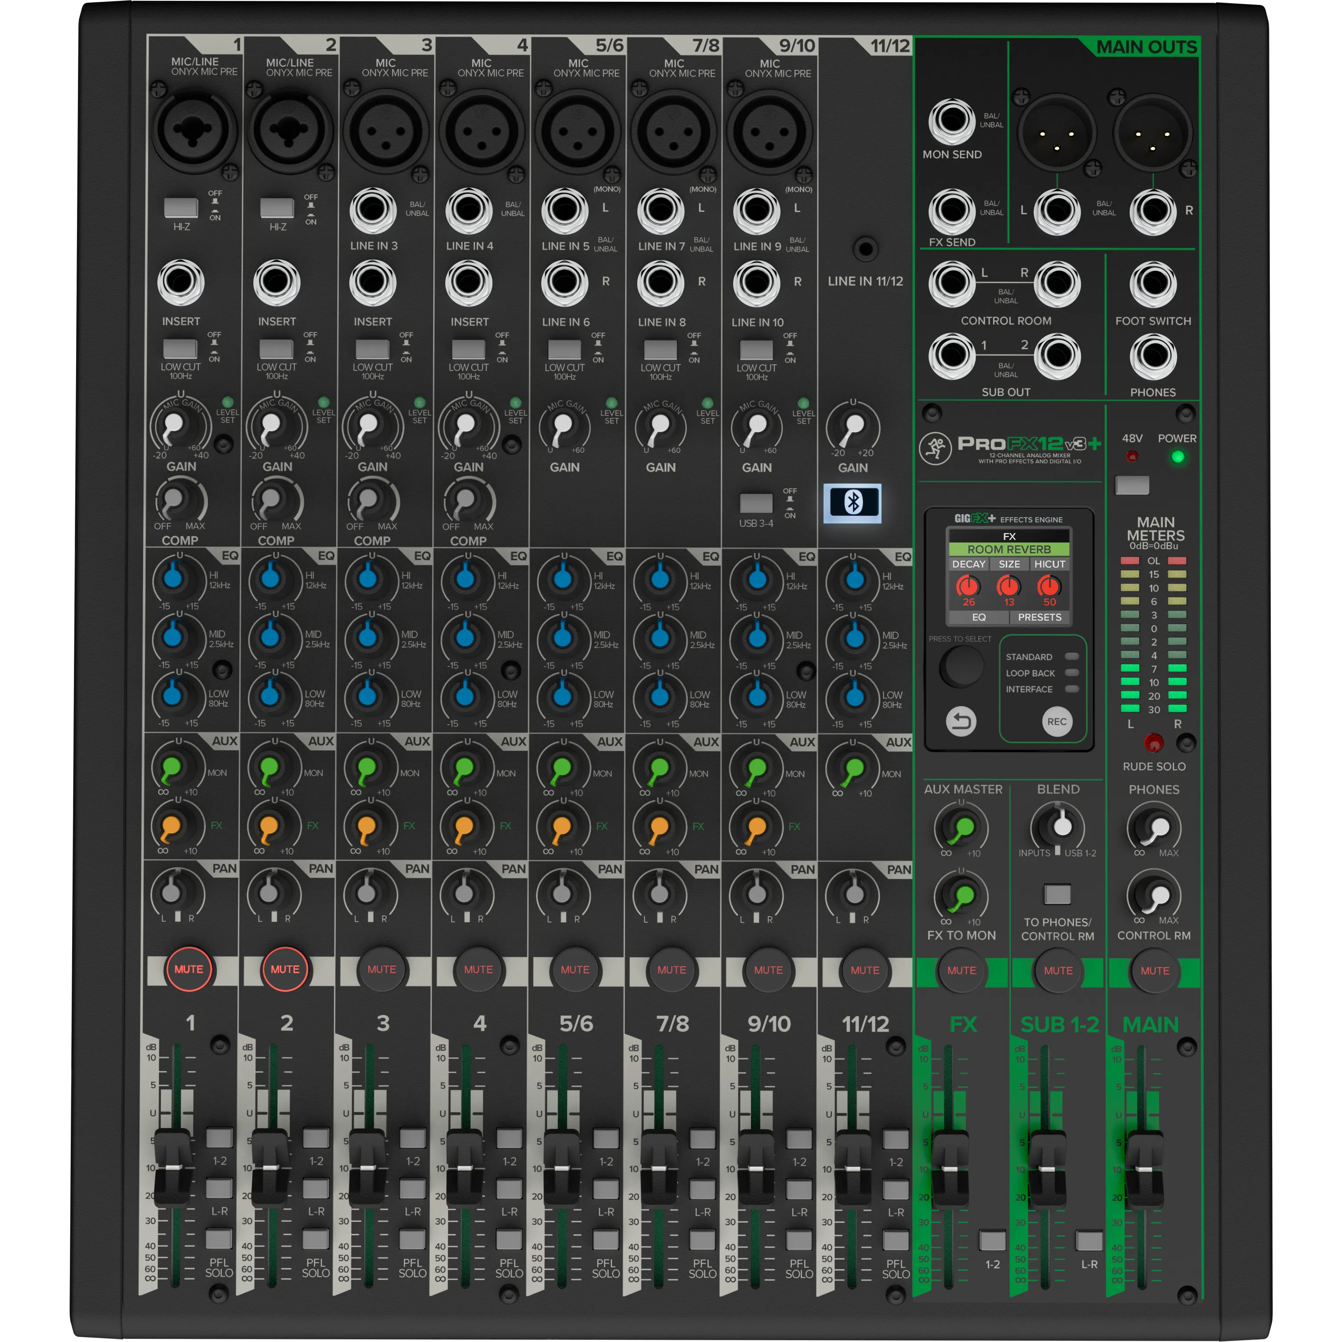Viewport: 1342px width, 1342px height.
Task: Mute channel 5/6
Action: 574,970
